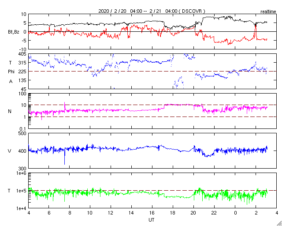
Task: Click the '-5' tick on the Bt,Bz axis
Action: click(24, 40)
